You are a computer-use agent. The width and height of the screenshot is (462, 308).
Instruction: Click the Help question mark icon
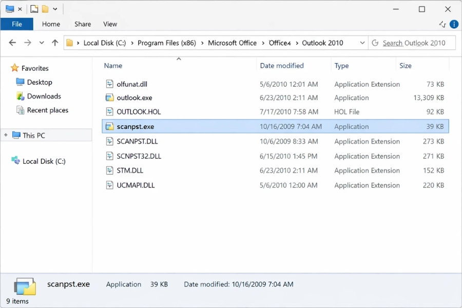pos(454,24)
